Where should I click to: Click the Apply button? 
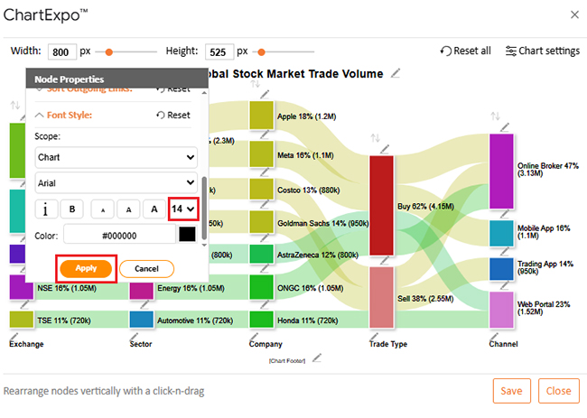(x=86, y=269)
